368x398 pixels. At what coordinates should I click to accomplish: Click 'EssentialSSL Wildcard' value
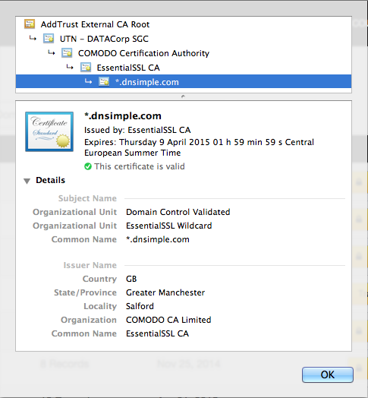tap(169, 226)
